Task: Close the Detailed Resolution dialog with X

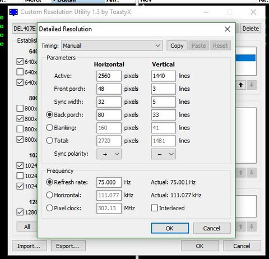Action: [x=228, y=29]
